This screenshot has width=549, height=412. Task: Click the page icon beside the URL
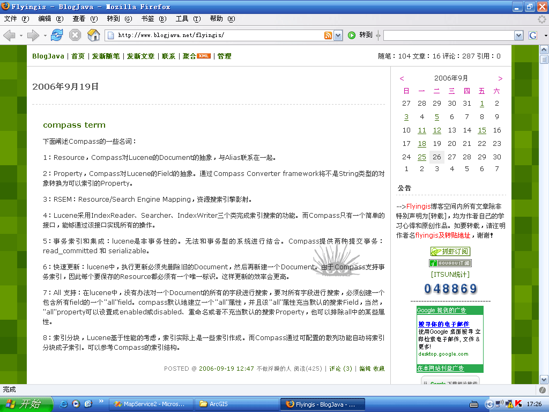point(110,35)
